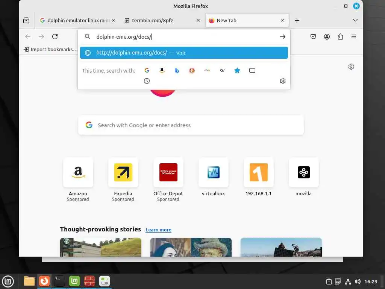The height and width of the screenshot is (289, 385).
Task: Click the Back navigation arrow
Action: point(28,37)
